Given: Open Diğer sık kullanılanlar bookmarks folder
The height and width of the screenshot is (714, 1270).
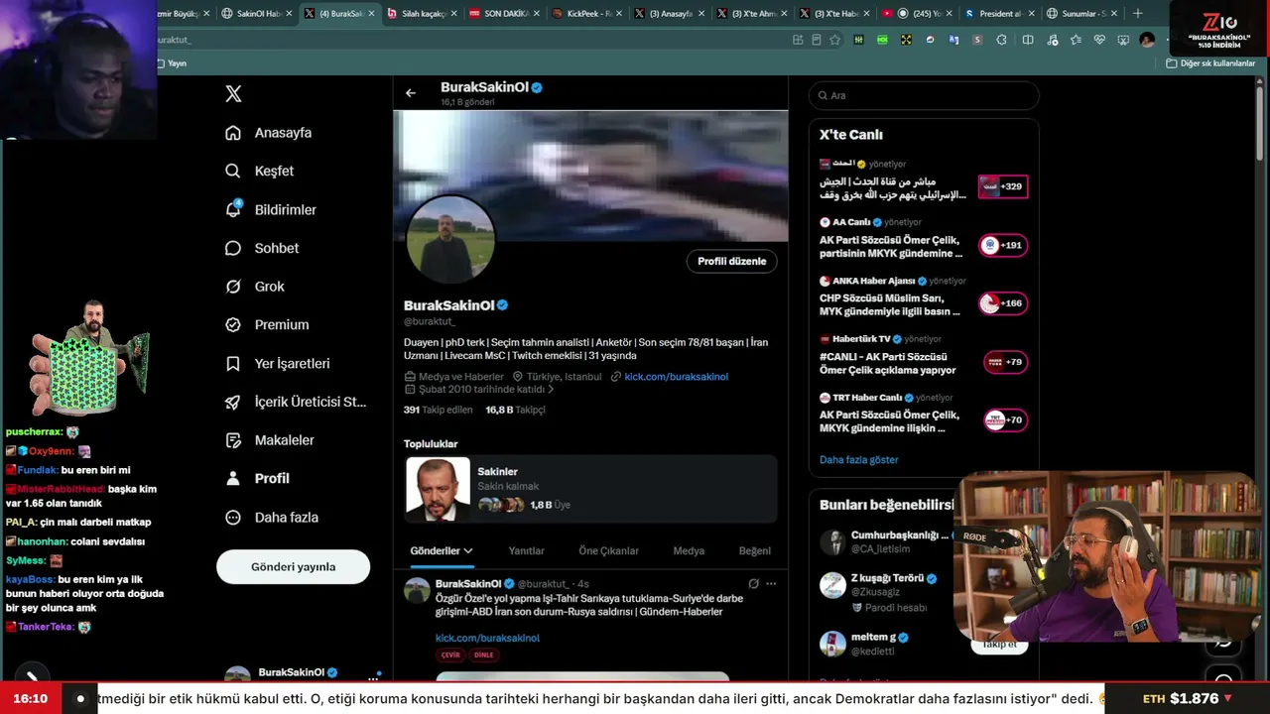Looking at the screenshot, I should pos(1210,63).
